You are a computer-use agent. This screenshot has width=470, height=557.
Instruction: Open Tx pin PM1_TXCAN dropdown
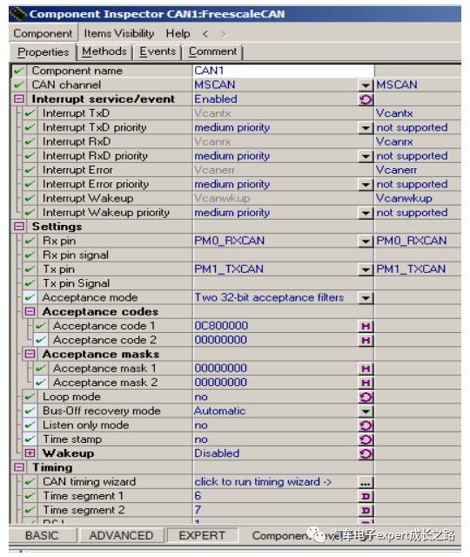pos(366,270)
